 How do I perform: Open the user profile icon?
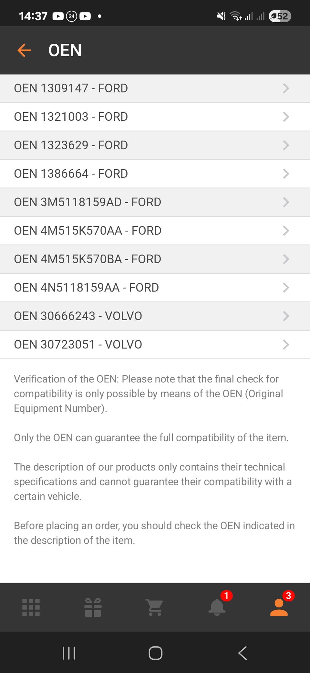point(279,607)
